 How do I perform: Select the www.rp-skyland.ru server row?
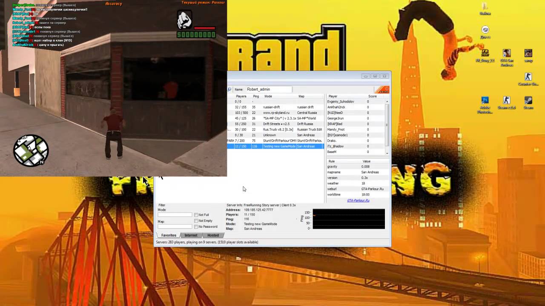click(x=275, y=113)
